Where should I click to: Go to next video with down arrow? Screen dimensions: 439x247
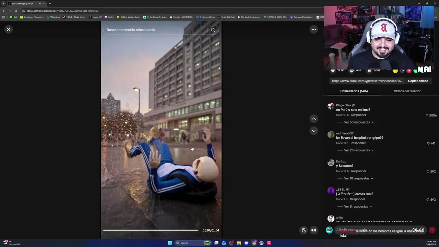point(313,131)
